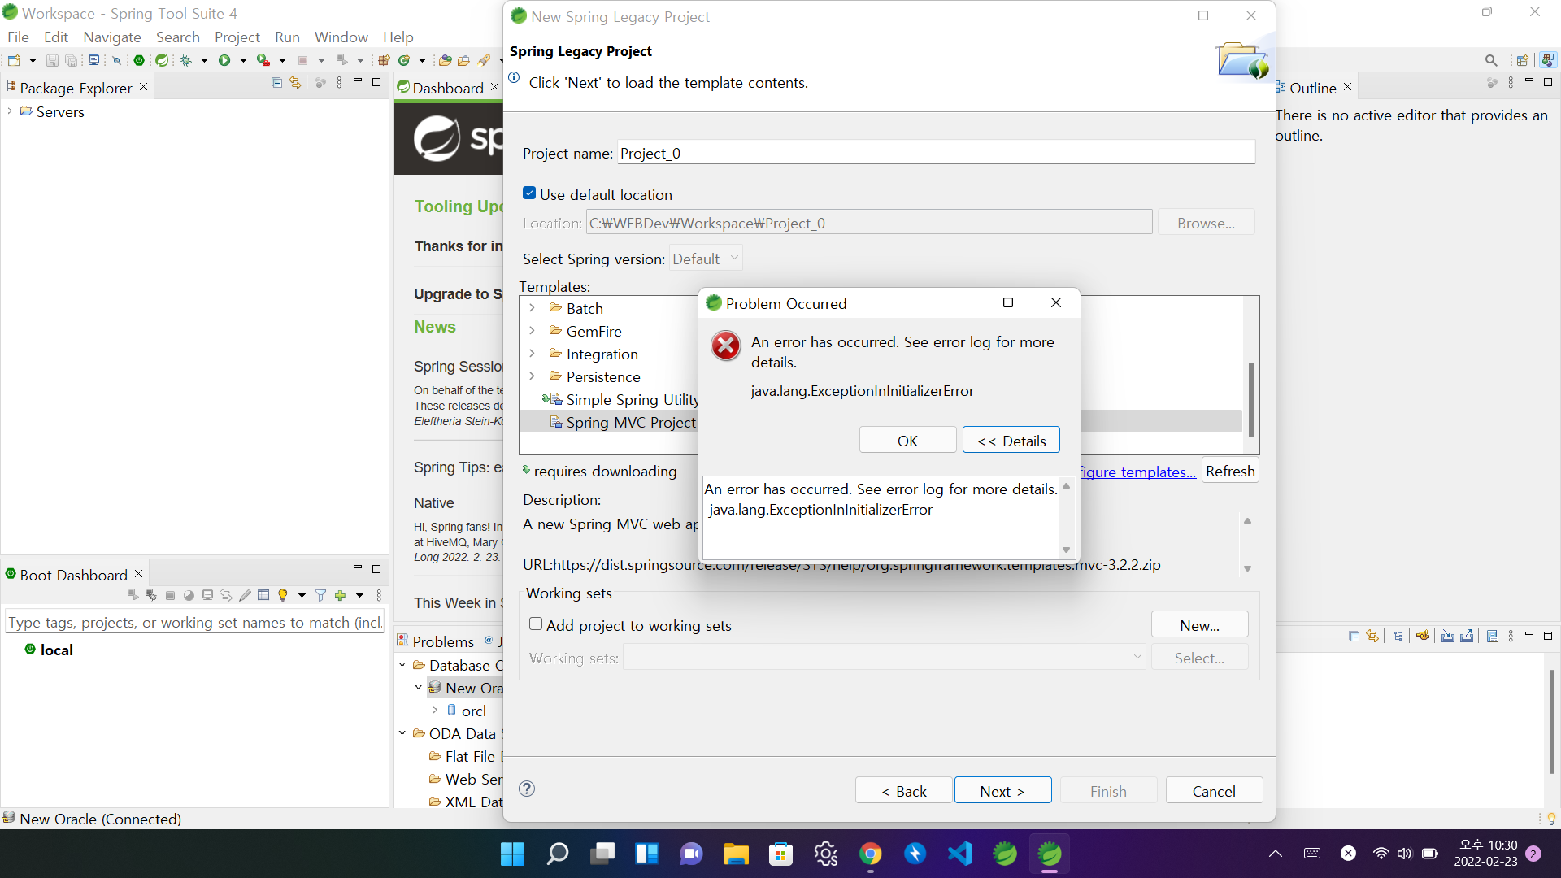Click the green plus icon in Boot Dashboard
Screen dimensions: 1561x878
[x=340, y=596]
